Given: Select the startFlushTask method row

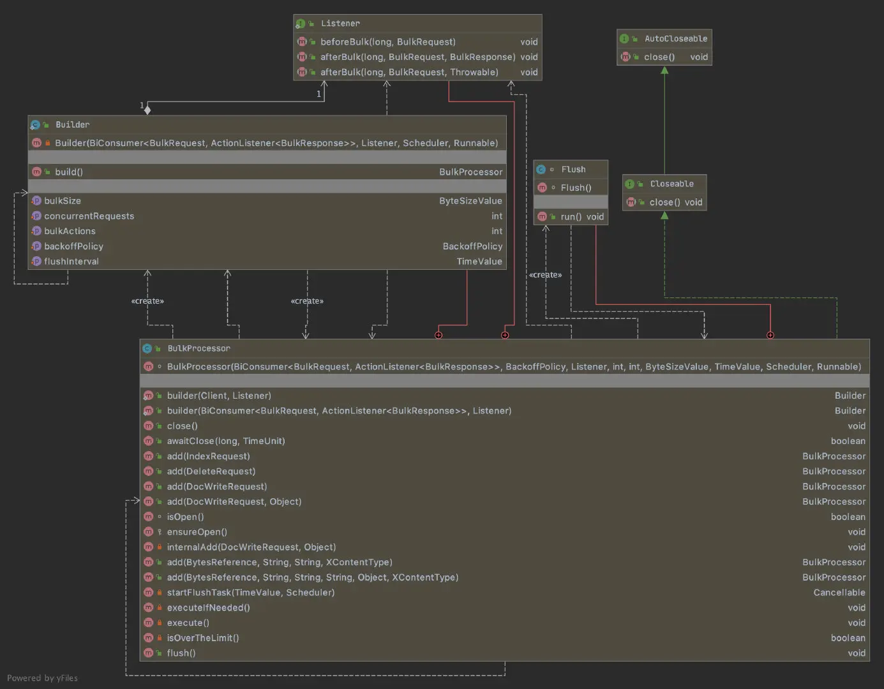Looking at the screenshot, I should [x=505, y=593].
